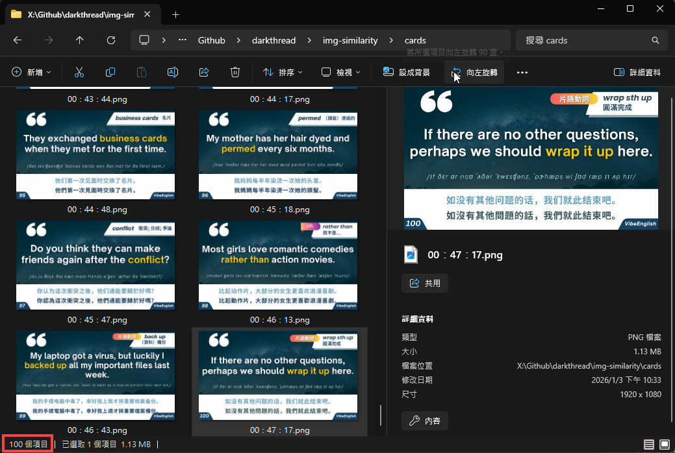Toggle the 詳細資料 details pane
This screenshot has width=675, height=453.
[637, 72]
